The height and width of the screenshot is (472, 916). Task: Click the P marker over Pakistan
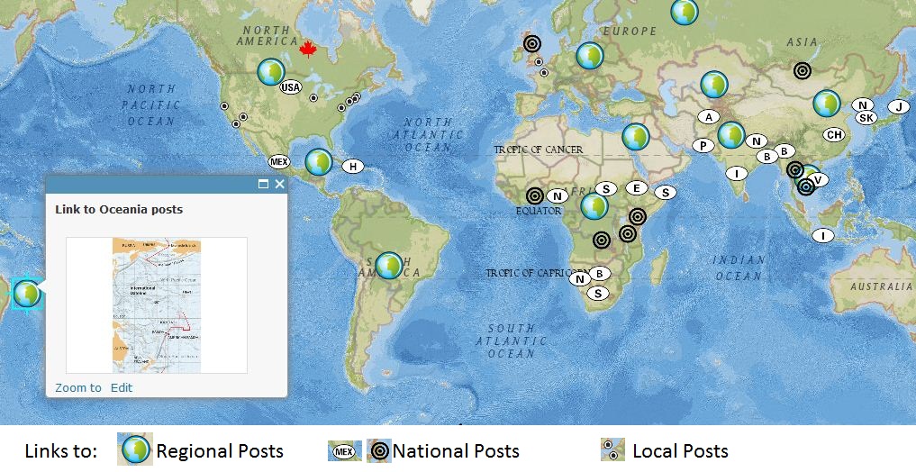pos(703,146)
